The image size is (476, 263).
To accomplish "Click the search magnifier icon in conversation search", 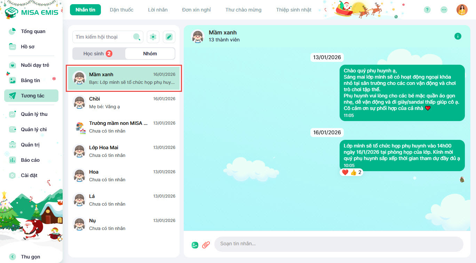I will tap(137, 37).
